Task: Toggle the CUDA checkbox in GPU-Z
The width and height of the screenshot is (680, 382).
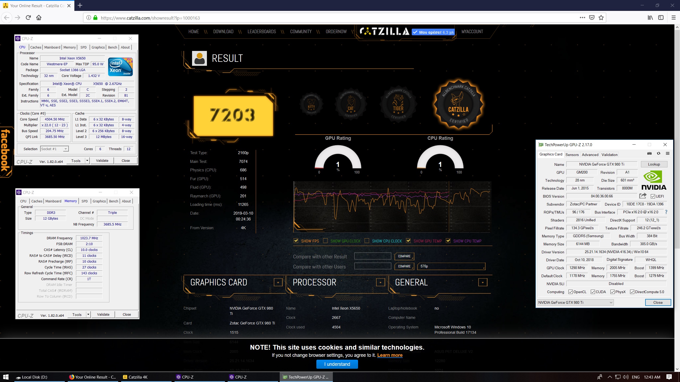Action: [x=593, y=292]
